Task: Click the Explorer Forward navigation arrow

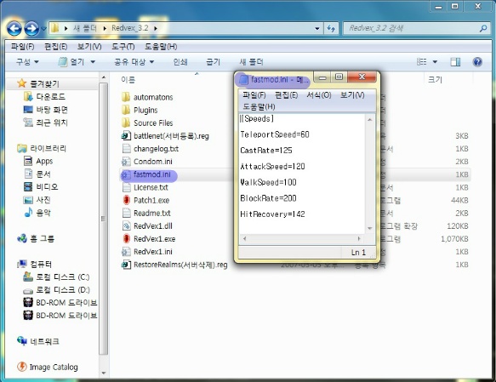Action: [x=31, y=29]
